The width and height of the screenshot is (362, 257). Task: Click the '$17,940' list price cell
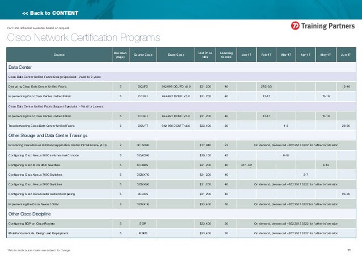(x=205, y=145)
